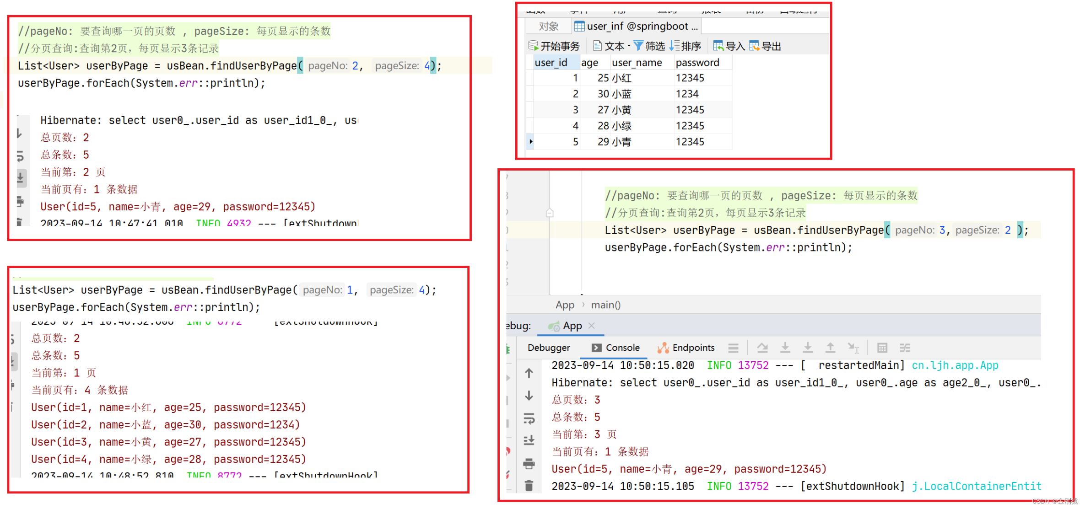Click the Step Over debug icon
1085x509 pixels.
(762, 348)
